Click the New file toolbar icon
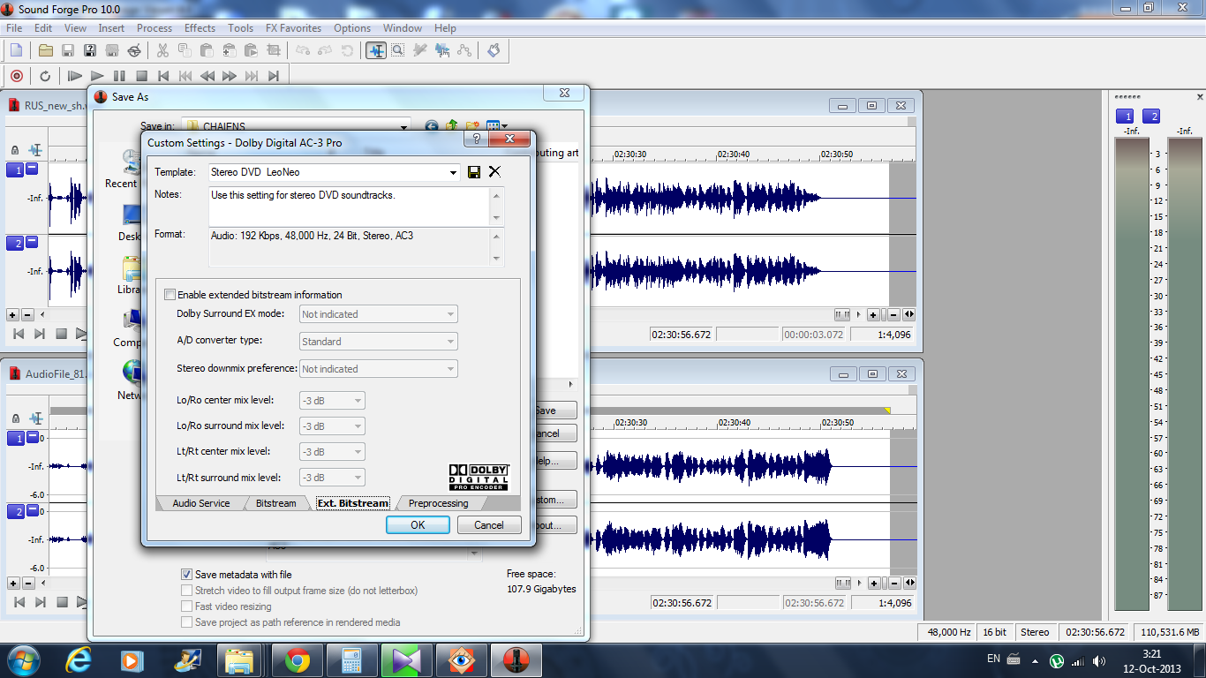The width and height of the screenshot is (1206, 678). pyautogui.click(x=16, y=50)
